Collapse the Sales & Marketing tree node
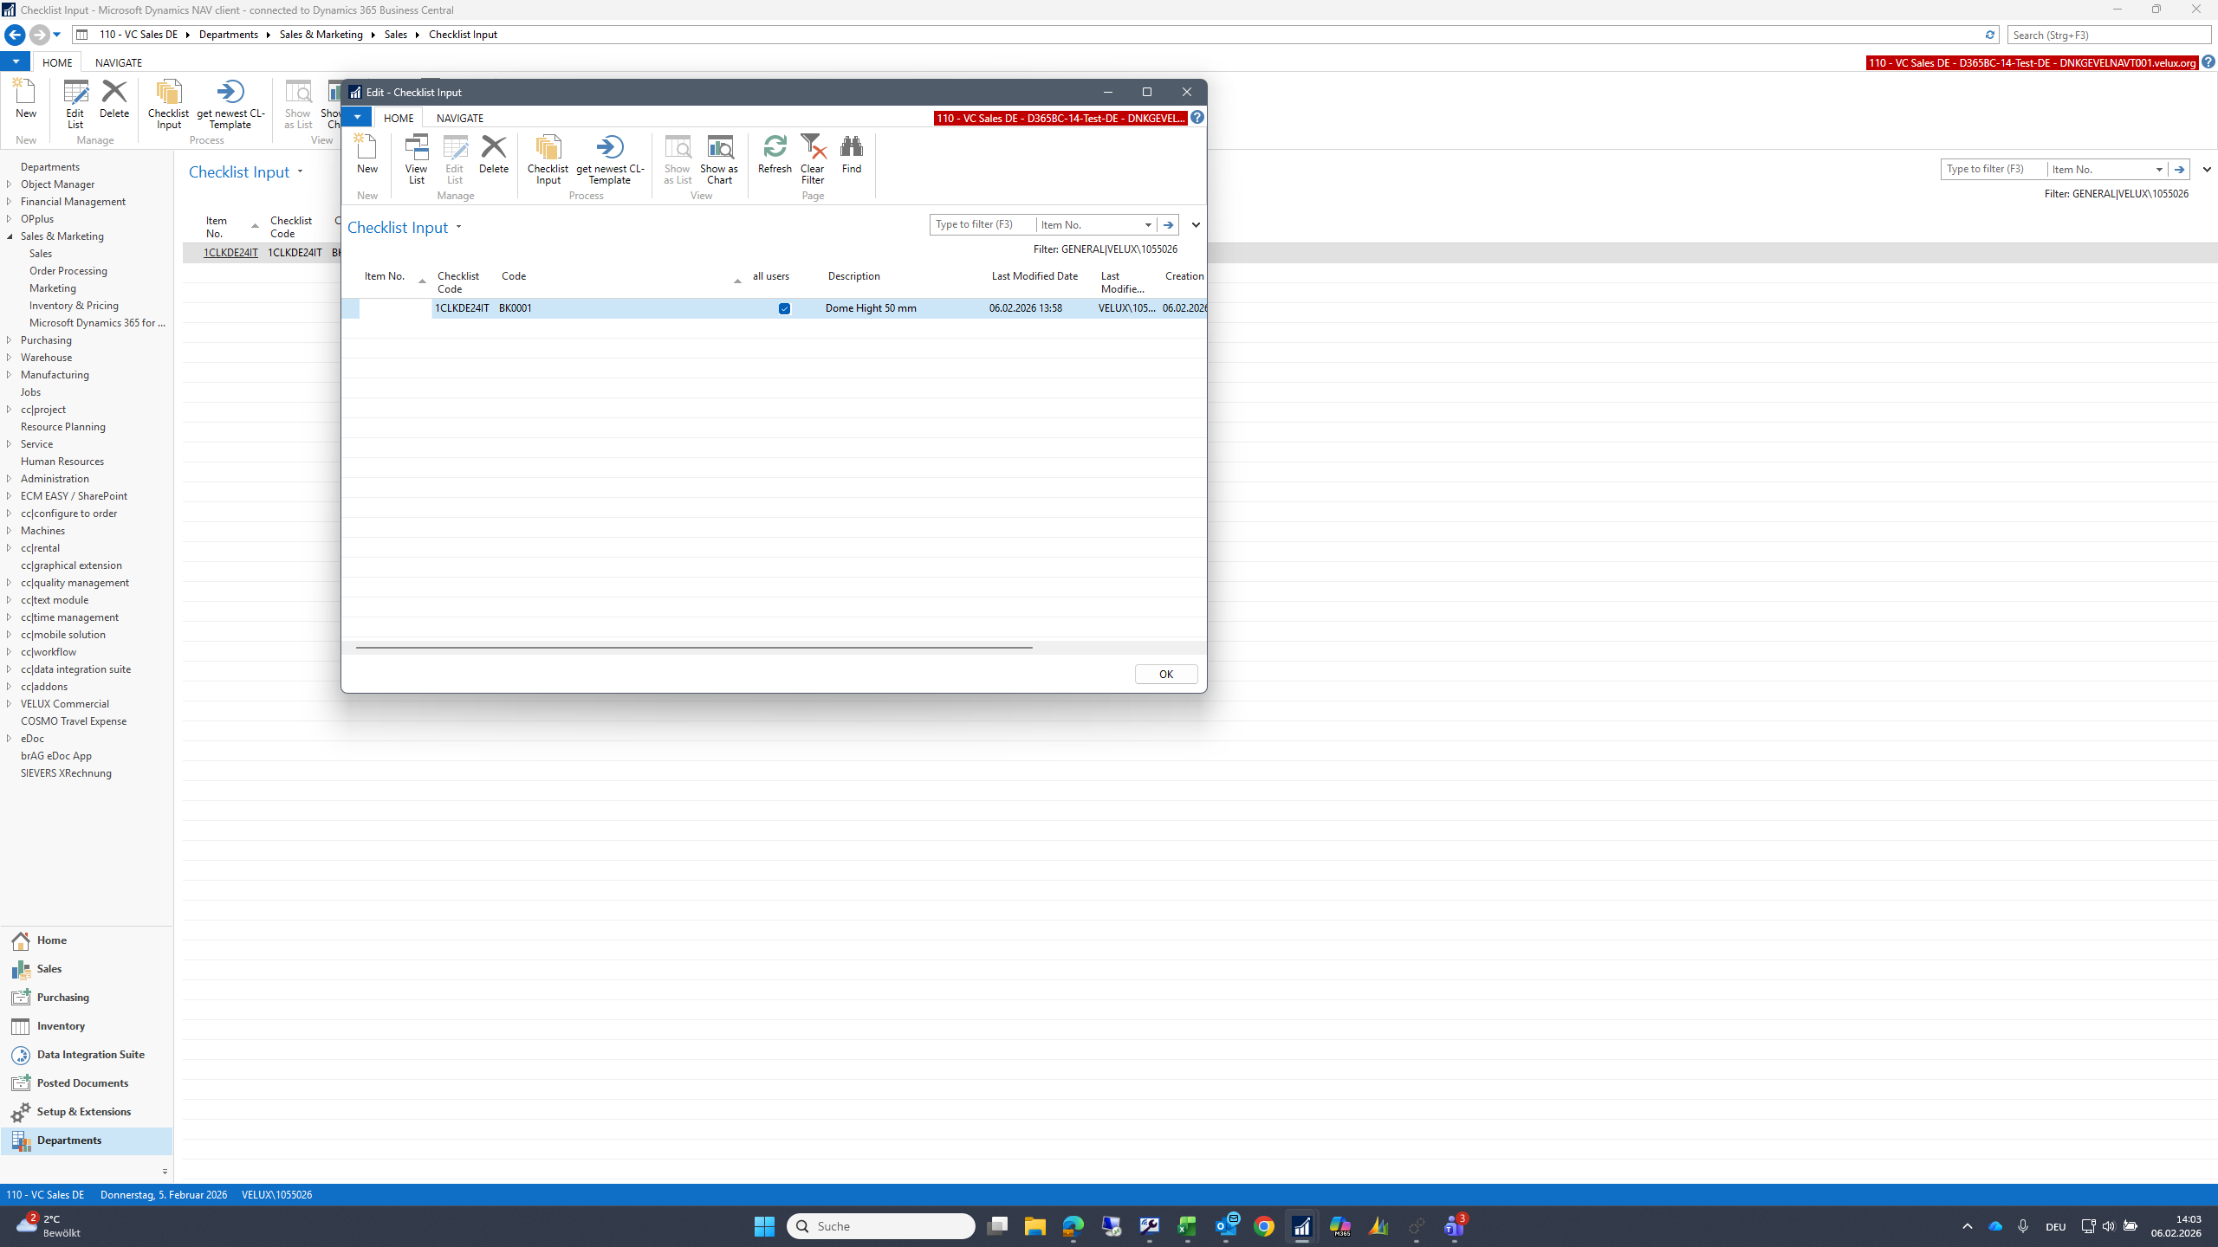 pos(10,236)
